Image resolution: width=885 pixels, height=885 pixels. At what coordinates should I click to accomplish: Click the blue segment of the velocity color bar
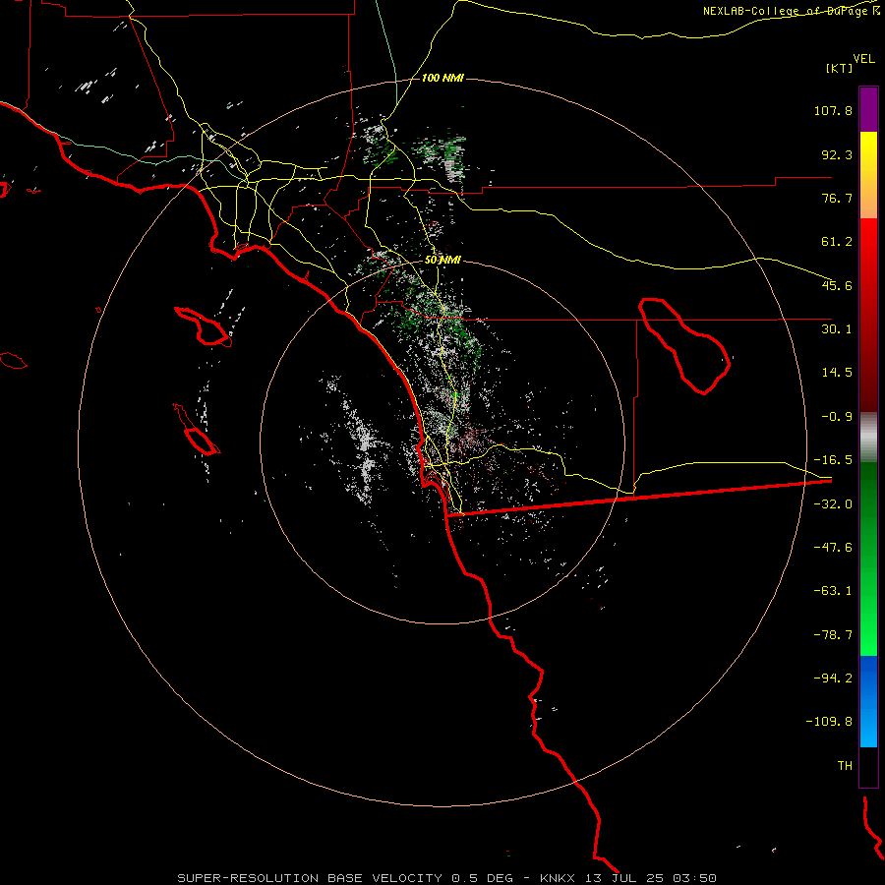pos(868,701)
